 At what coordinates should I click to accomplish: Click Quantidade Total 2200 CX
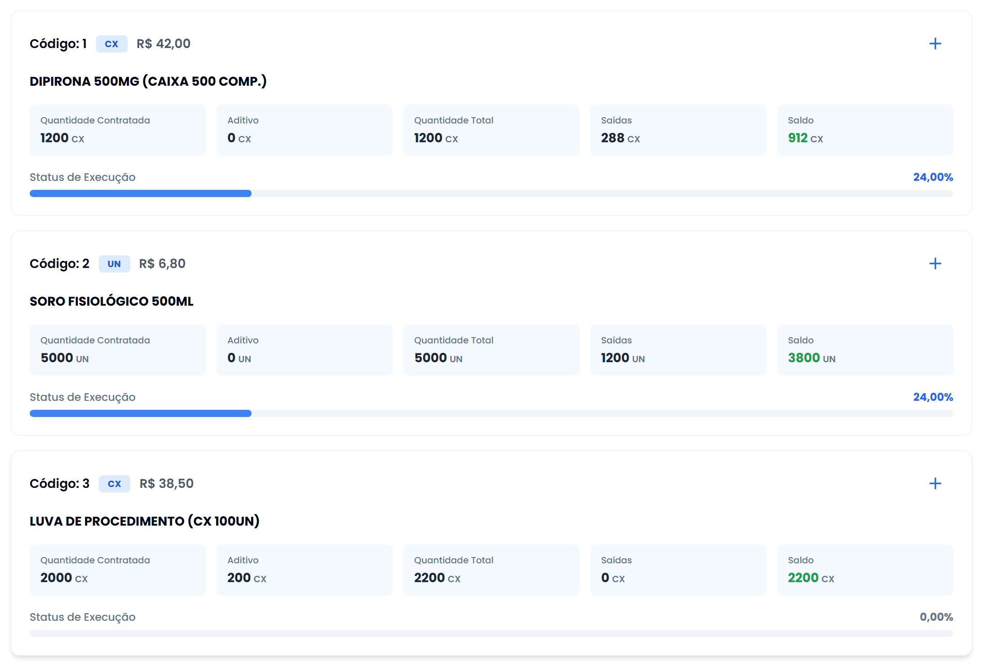click(437, 578)
